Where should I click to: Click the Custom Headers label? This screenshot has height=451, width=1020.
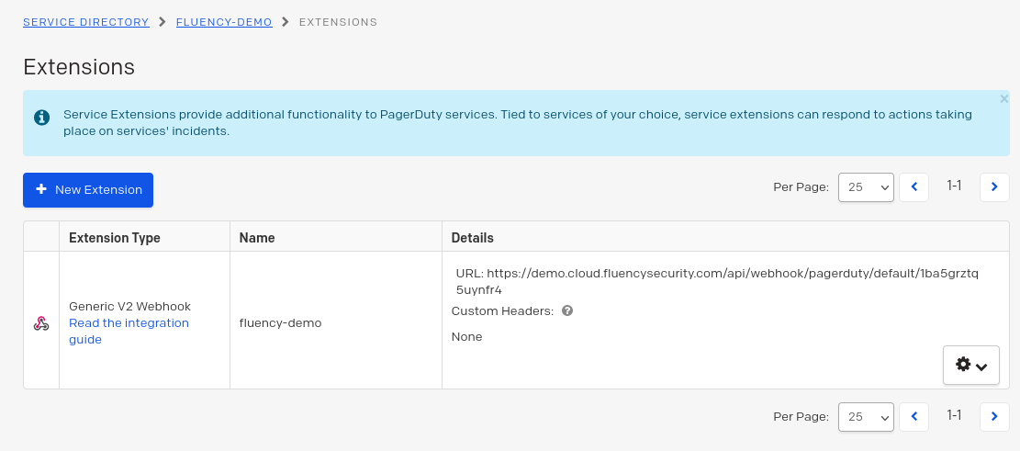coord(502,311)
